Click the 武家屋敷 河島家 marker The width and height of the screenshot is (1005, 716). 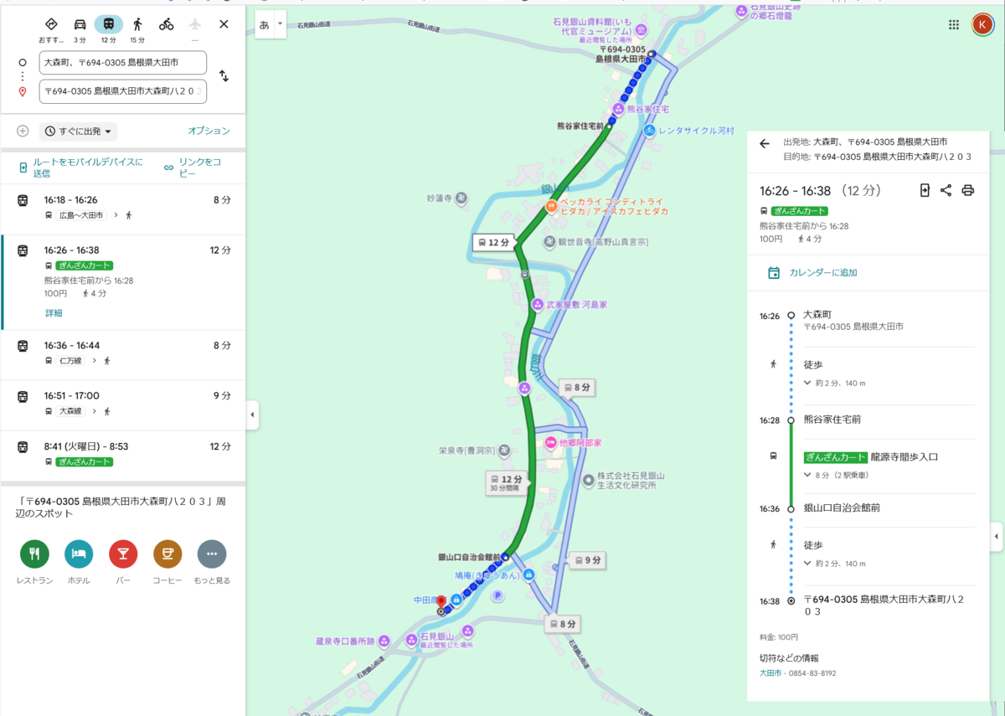[x=537, y=304]
